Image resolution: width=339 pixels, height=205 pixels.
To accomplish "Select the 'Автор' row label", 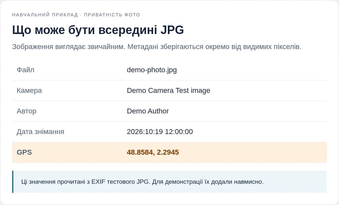I will [x=27, y=111].
